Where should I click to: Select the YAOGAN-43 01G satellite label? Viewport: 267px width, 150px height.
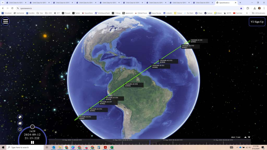[169, 61]
